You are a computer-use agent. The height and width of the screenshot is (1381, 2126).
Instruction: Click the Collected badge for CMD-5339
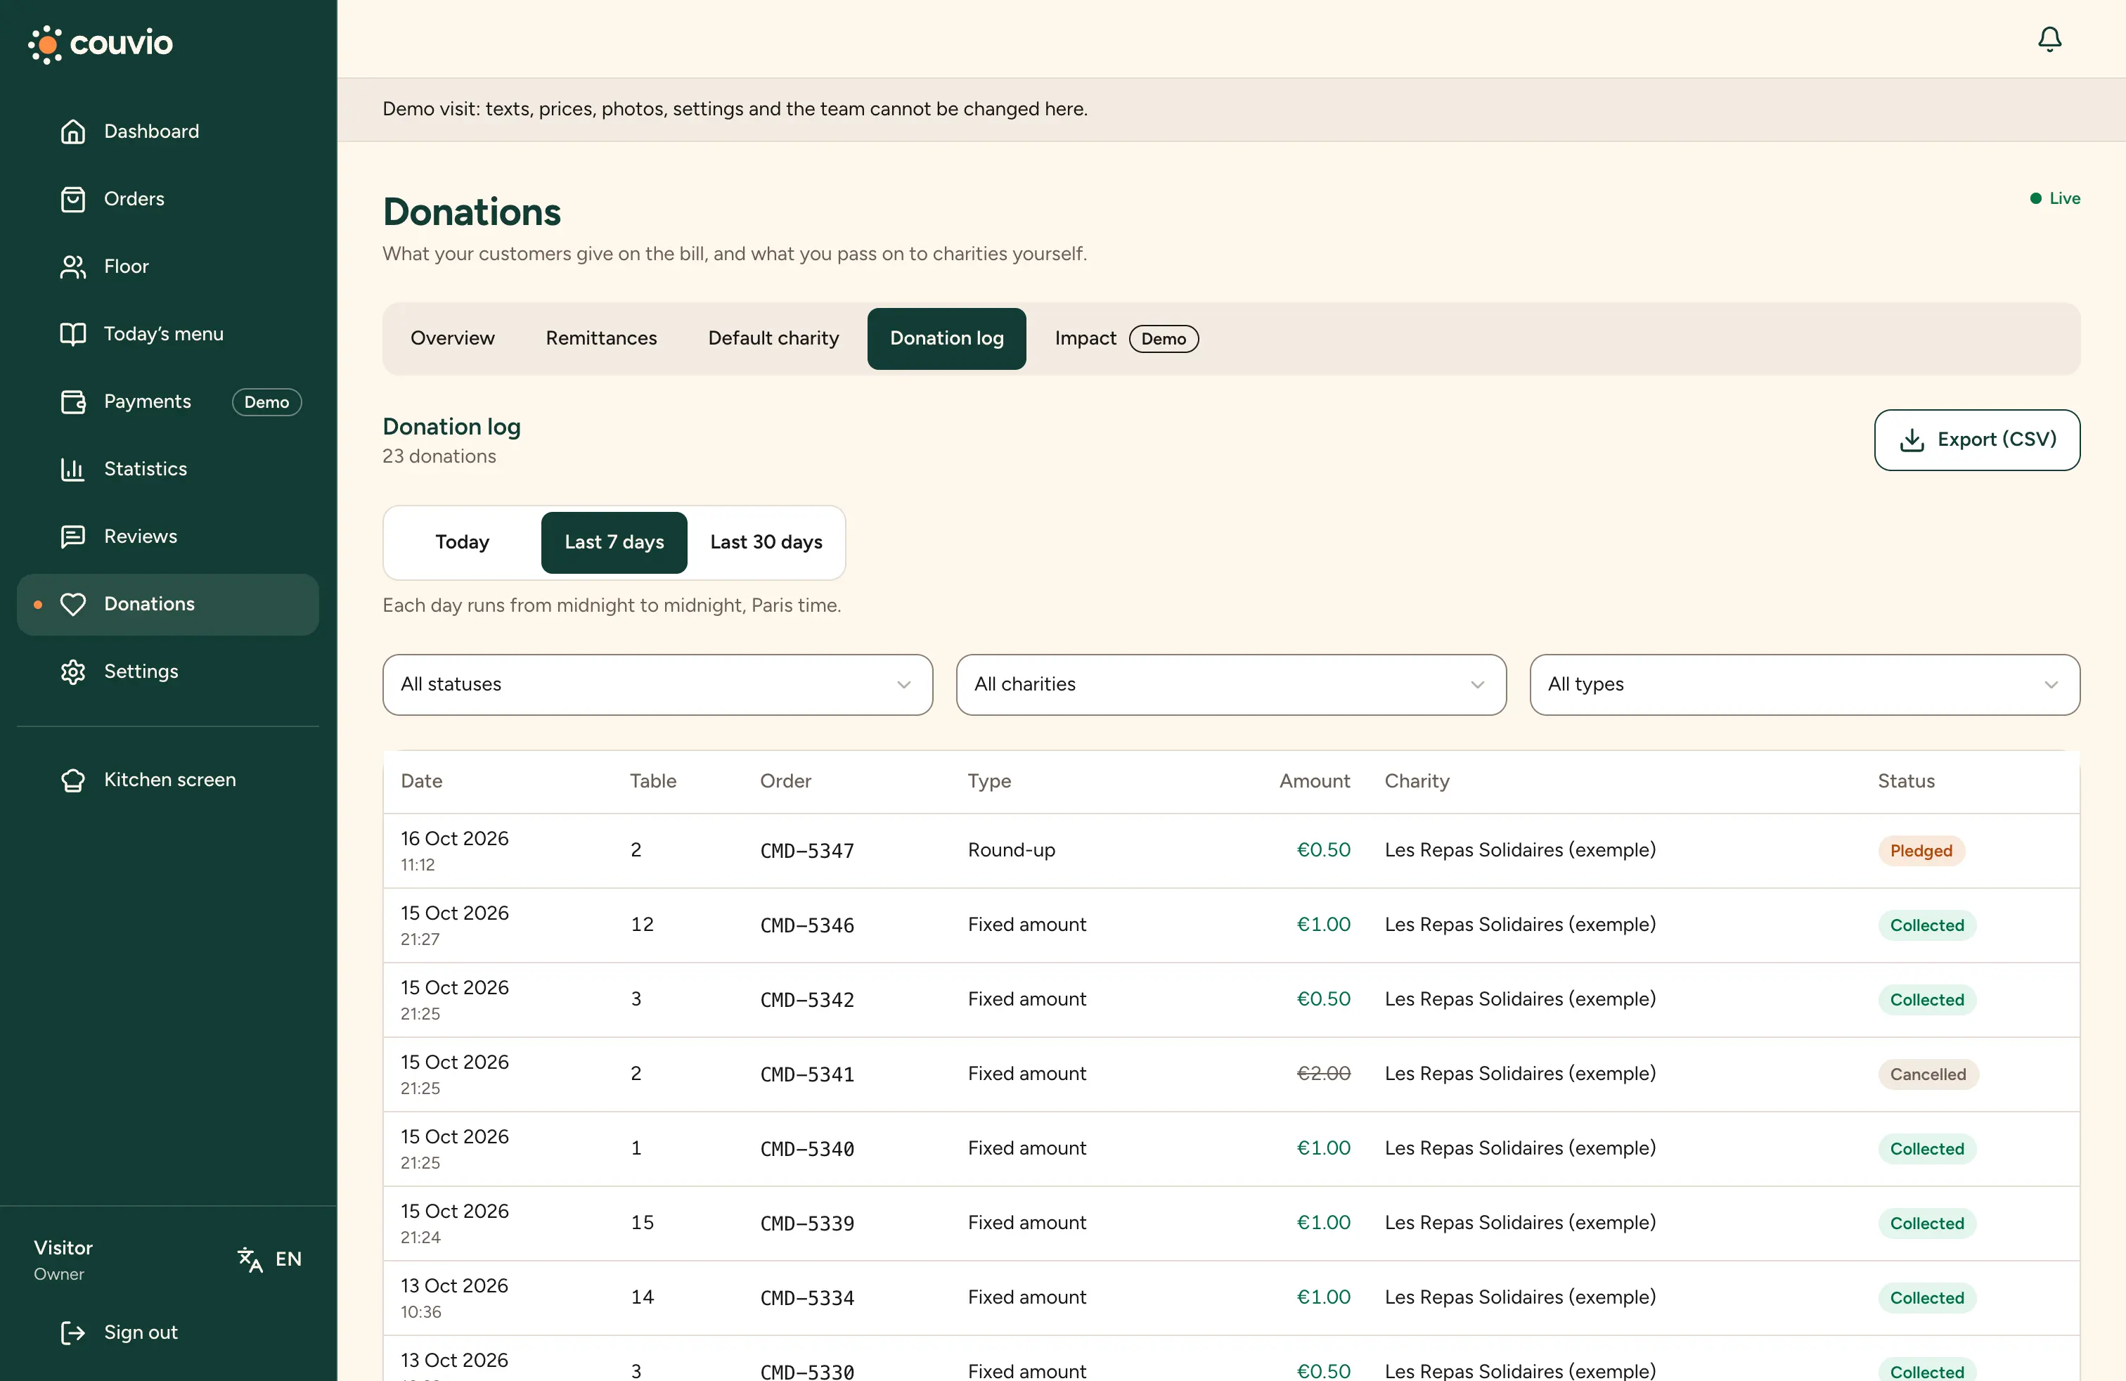click(x=1927, y=1223)
